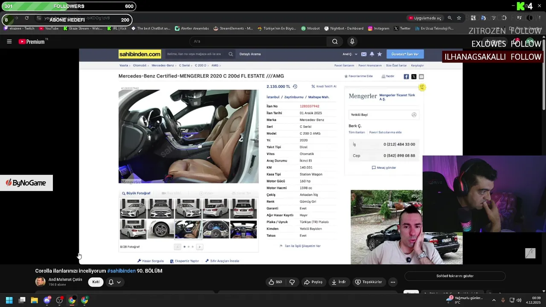546x307 pixels.
Task: Open the StreamElements bookmark
Action: pyautogui.click(x=233, y=29)
